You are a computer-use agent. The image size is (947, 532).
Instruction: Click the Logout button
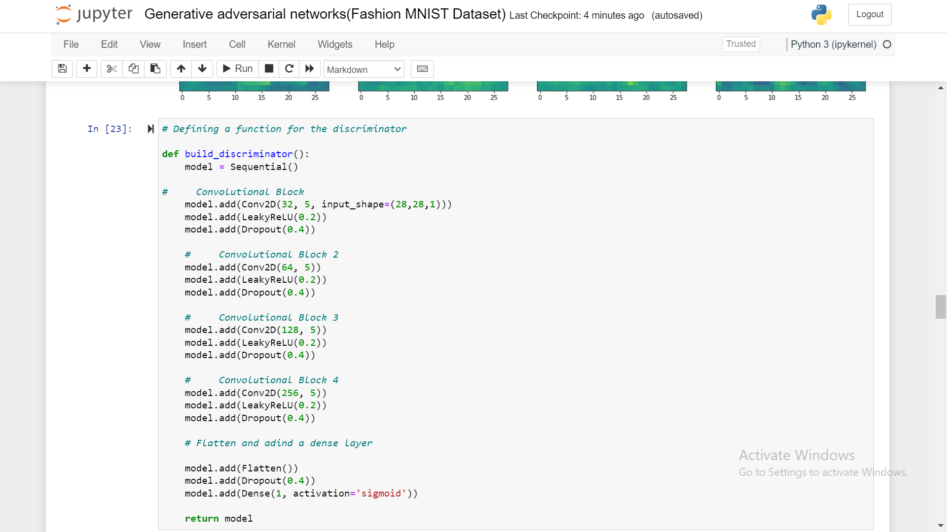pyautogui.click(x=870, y=15)
